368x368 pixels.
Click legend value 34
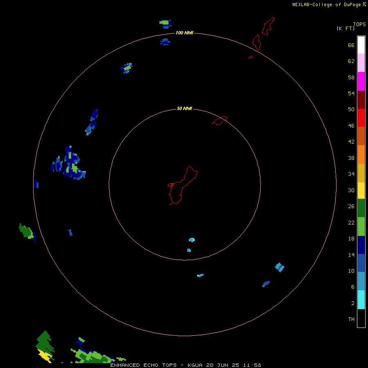[x=351, y=174]
